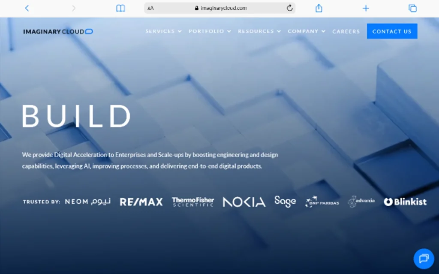Expand the Portfolio dropdown menu
Image resolution: width=439 pixels, height=274 pixels.
210,31
